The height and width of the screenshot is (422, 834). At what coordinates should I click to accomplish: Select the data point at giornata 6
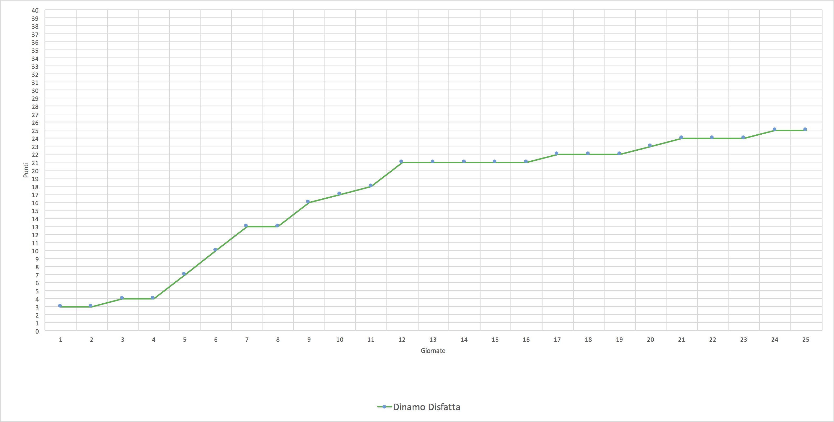215,250
